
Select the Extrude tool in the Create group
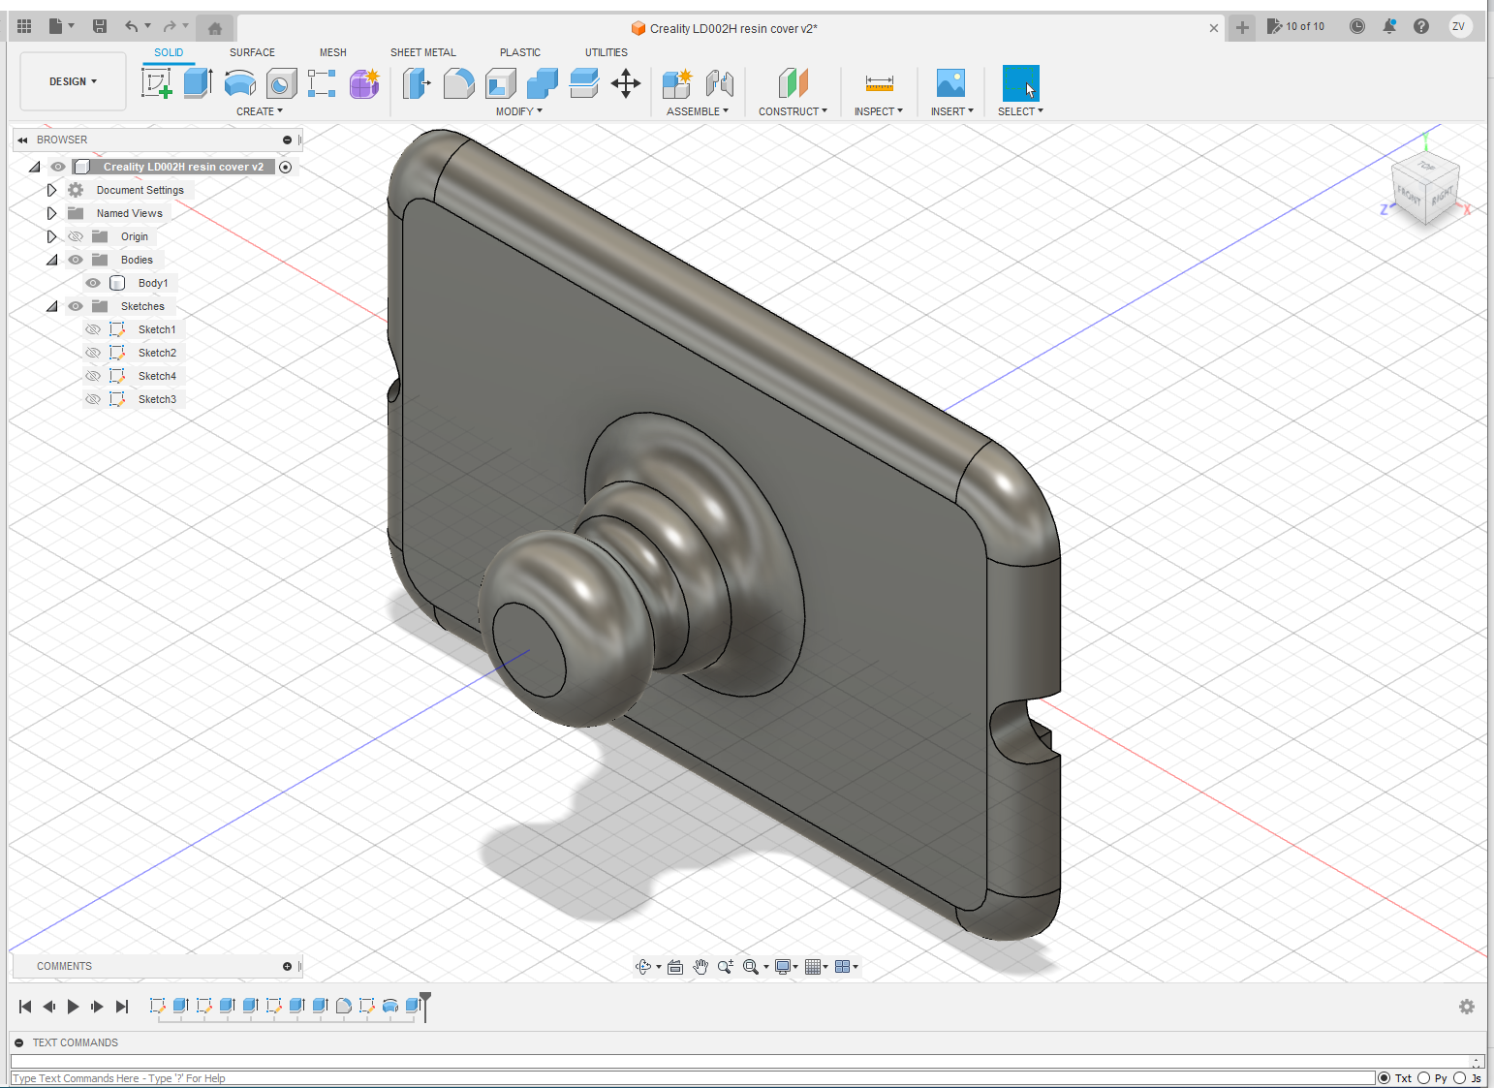[x=198, y=83]
